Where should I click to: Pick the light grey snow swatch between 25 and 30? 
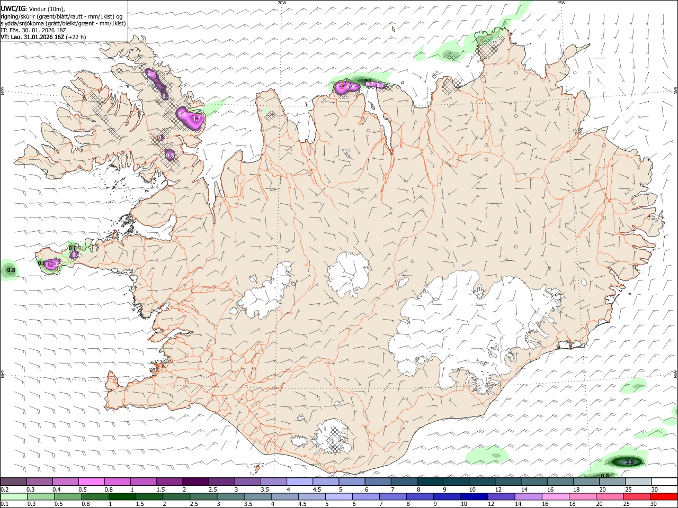638,482
